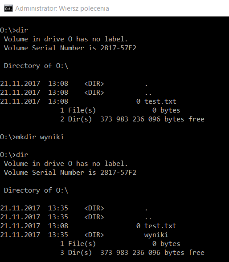Screen dimensions: 229x262
Task: Click test.txt in the first listing
Action: coord(160,101)
